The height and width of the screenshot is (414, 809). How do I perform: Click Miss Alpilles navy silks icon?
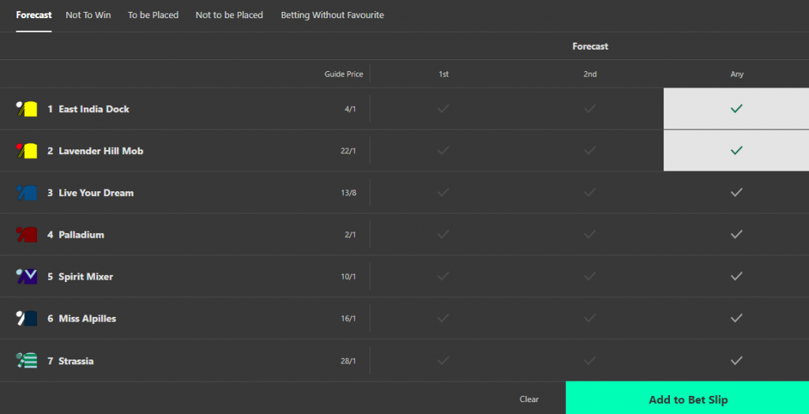(27, 318)
